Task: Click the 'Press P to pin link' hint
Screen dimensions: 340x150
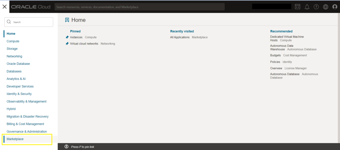Action: click(83, 147)
